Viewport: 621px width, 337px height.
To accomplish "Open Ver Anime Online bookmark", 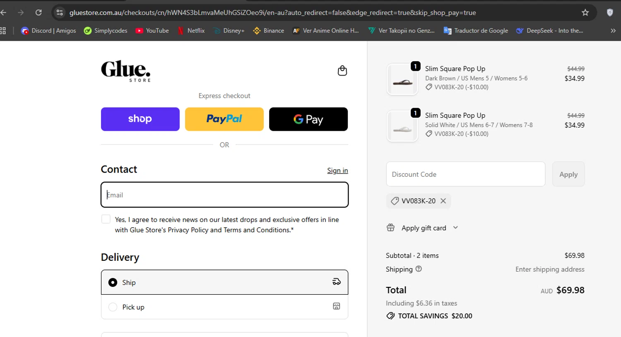I will (x=325, y=31).
